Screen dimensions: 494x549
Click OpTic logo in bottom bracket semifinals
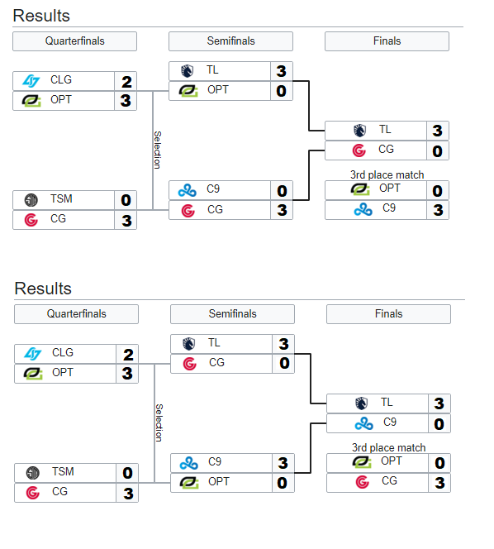point(189,483)
